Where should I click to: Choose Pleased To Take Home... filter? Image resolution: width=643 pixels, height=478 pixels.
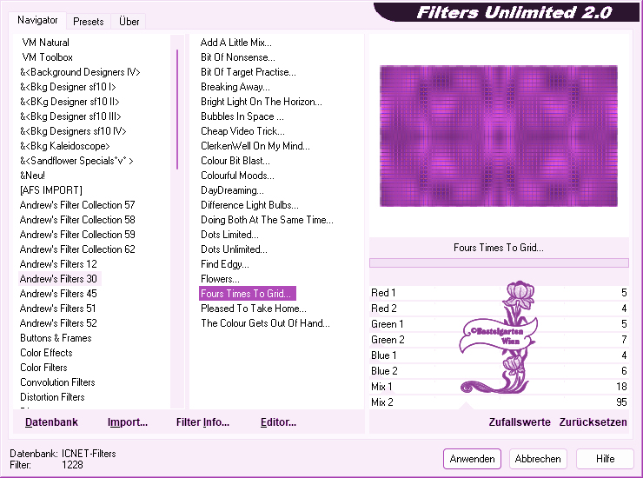point(254,309)
